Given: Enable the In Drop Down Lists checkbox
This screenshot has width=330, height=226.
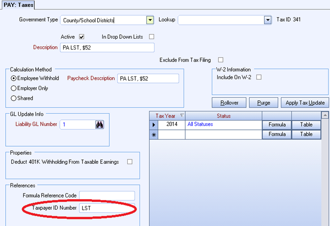Looking at the screenshot, I should 151,36.
